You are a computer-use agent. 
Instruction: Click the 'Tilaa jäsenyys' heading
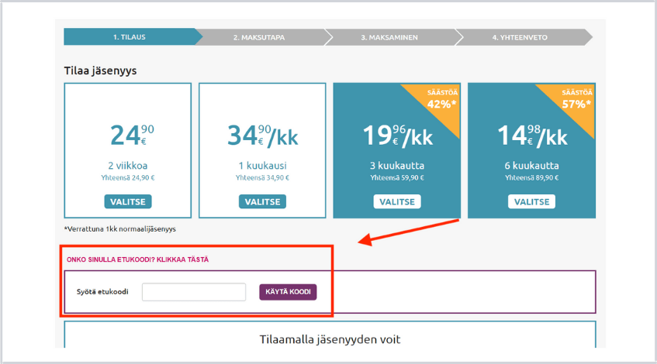pos(100,71)
